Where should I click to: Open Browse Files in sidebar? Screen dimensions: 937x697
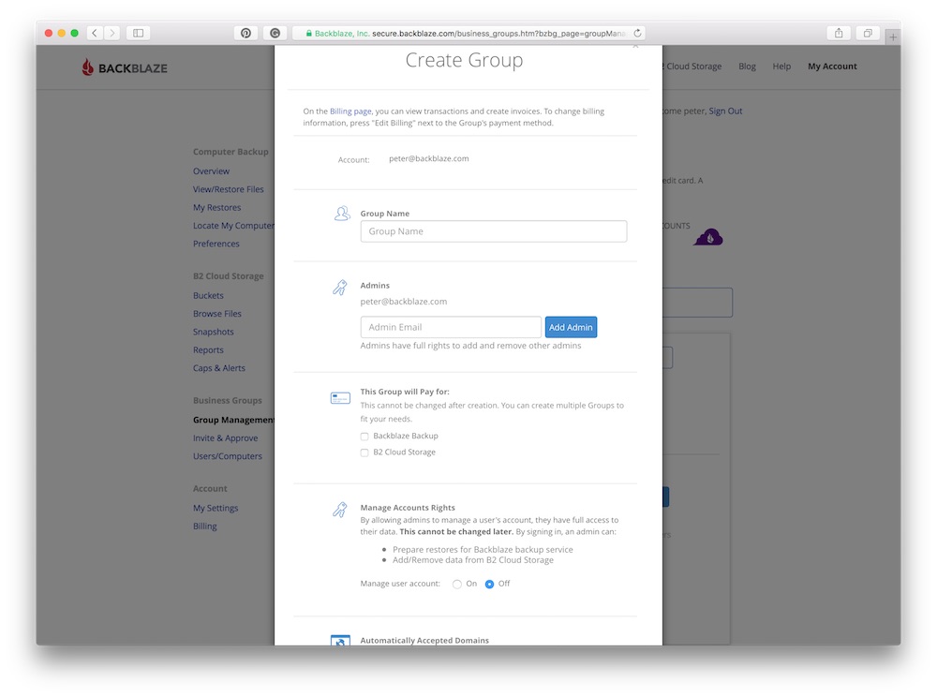coord(217,314)
